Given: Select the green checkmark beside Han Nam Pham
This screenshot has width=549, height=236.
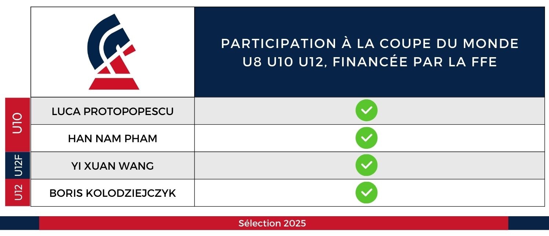Looking at the screenshot, I should click(366, 138).
